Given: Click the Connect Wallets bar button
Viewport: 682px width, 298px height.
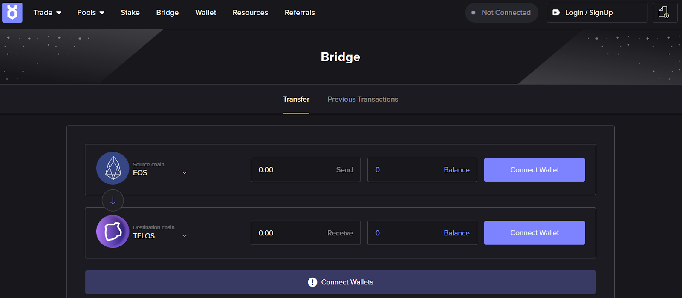Looking at the screenshot, I should click(x=341, y=282).
